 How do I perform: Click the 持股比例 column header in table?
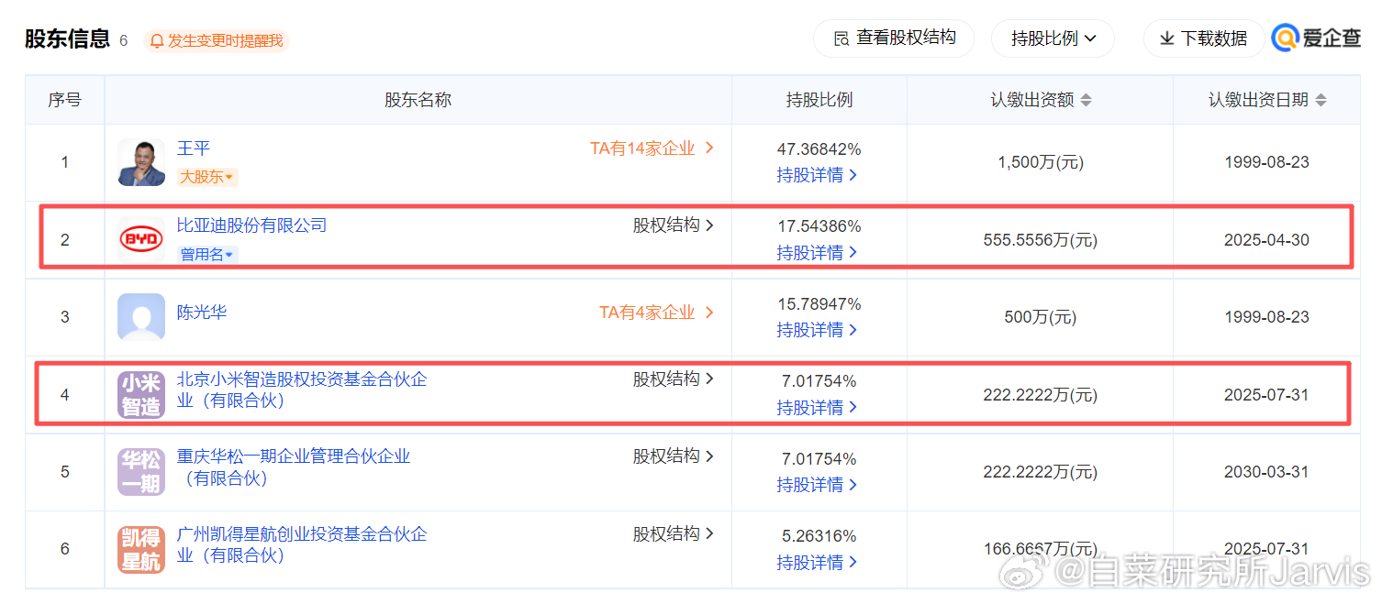pos(819,100)
